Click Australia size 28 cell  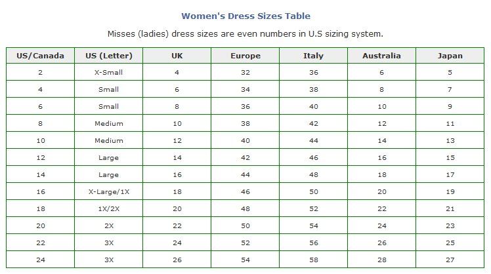[x=382, y=260]
